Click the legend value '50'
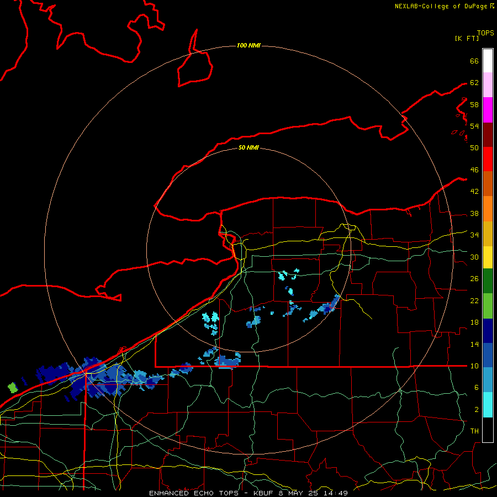This screenshot has width=497, height=497. (x=474, y=147)
